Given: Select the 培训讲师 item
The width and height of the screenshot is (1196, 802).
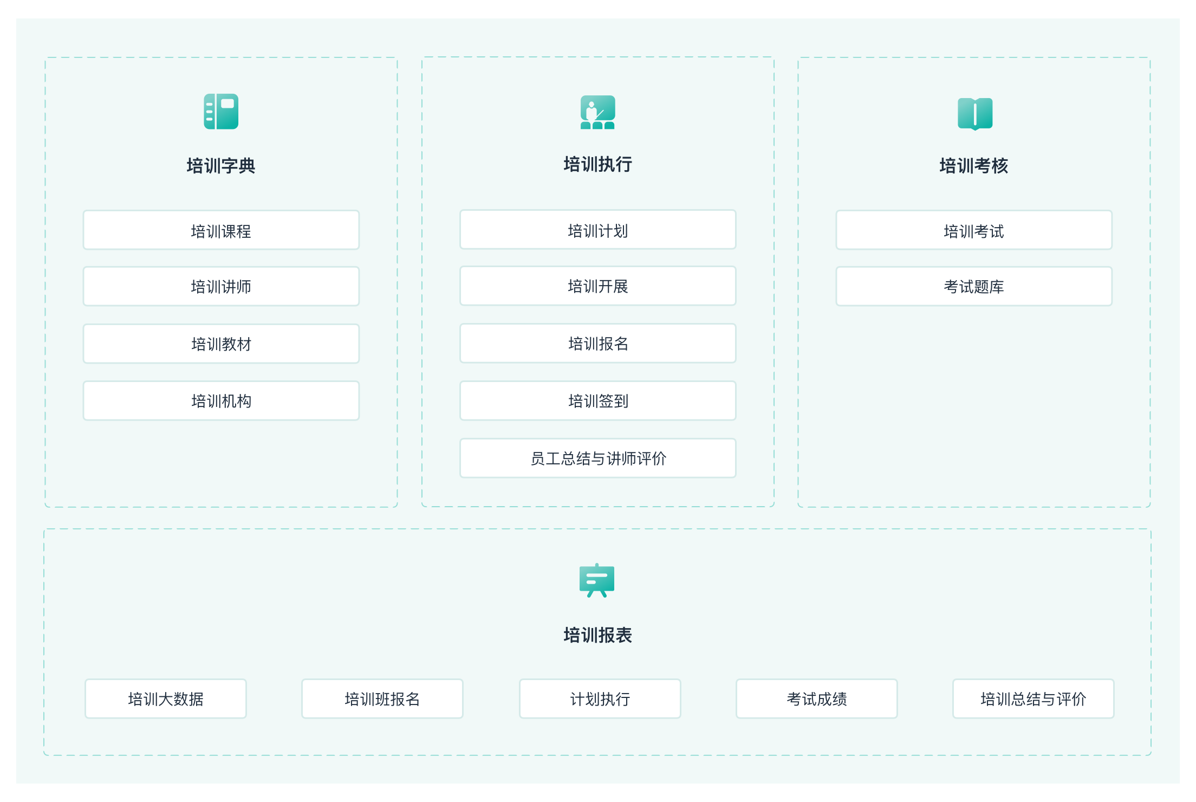Looking at the screenshot, I should click(221, 287).
